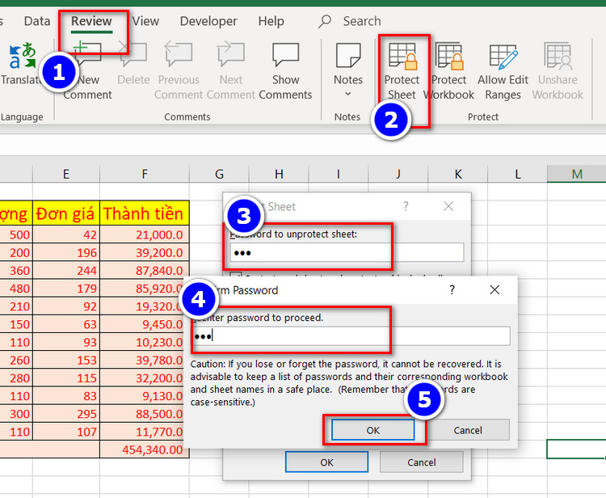Open the View ribbon tab
This screenshot has height=498, width=606.
145,21
